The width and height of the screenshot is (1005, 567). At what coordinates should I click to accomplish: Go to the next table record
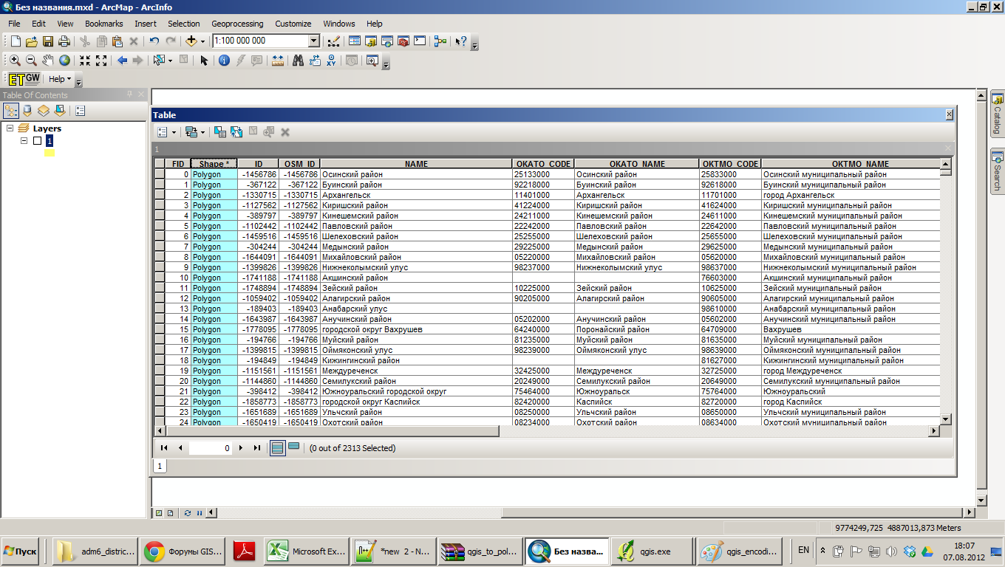[x=241, y=448]
